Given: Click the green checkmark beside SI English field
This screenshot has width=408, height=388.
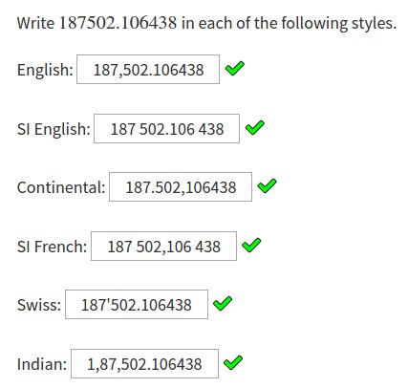Looking at the screenshot, I should (255, 128).
